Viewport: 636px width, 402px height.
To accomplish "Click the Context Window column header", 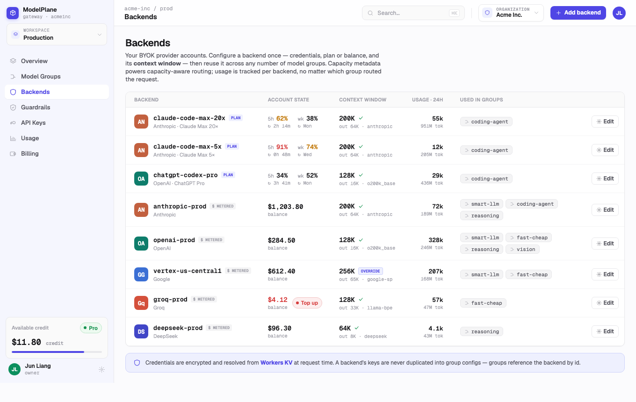I will point(362,100).
